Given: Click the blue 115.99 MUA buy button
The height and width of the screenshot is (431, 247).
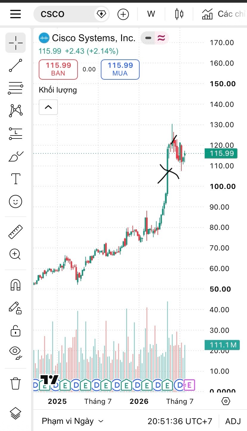Looking at the screenshot, I should pyautogui.click(x=120, y=69).
